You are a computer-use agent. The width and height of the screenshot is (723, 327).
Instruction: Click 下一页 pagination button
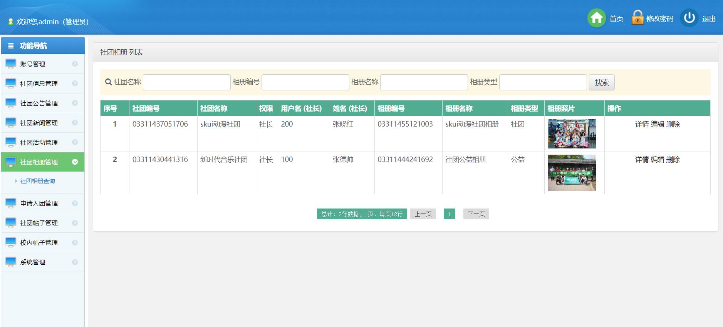point(476,214)
